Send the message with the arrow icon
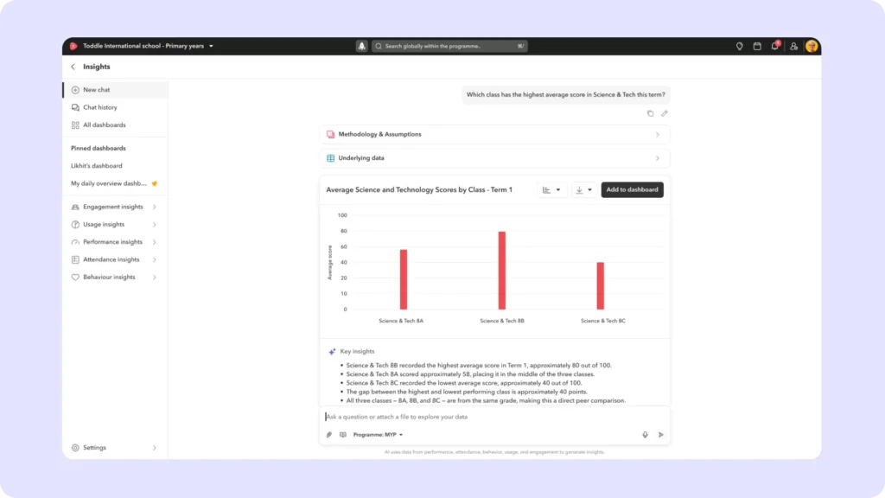885x498 pixels. [x=661, y=435]
